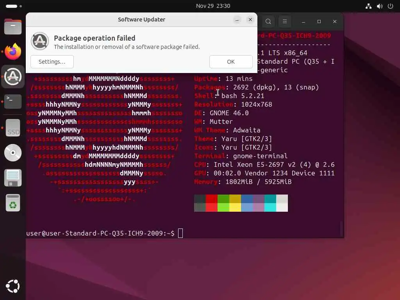Open the power menu icon
This screenshot has height=300, width=400.
point(390,6)
